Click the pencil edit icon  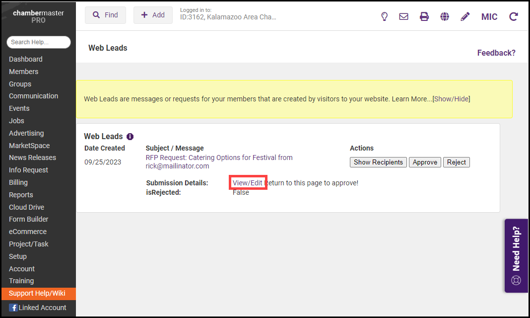(x=465, y=16)
